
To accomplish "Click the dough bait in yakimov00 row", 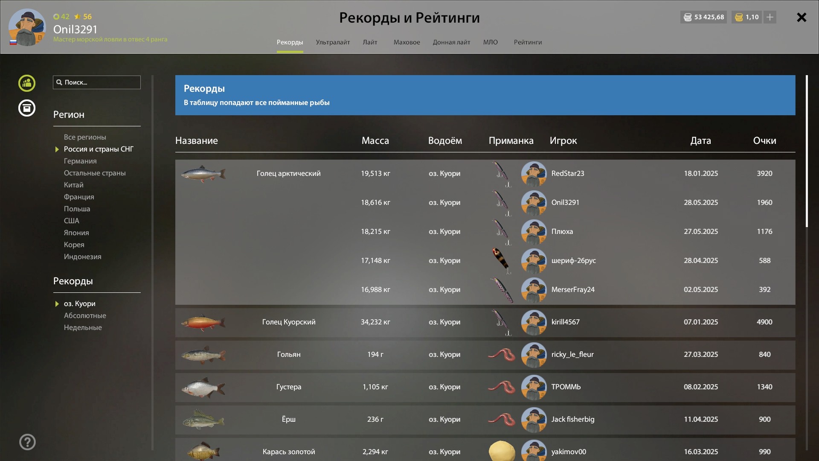I will click(x=502, y=451).
